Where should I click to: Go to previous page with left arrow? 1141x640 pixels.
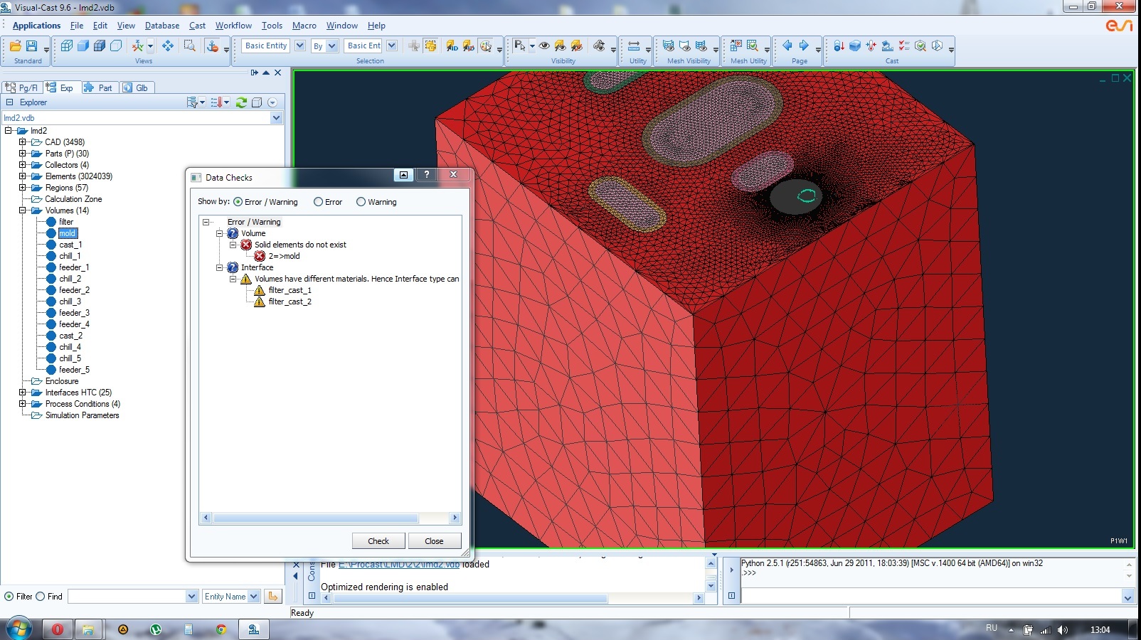click(x=787, y=46)
